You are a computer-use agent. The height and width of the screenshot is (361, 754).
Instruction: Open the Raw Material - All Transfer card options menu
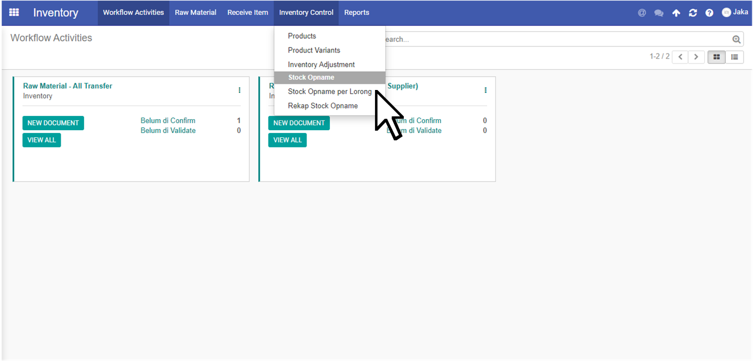(x=239, y=90)
